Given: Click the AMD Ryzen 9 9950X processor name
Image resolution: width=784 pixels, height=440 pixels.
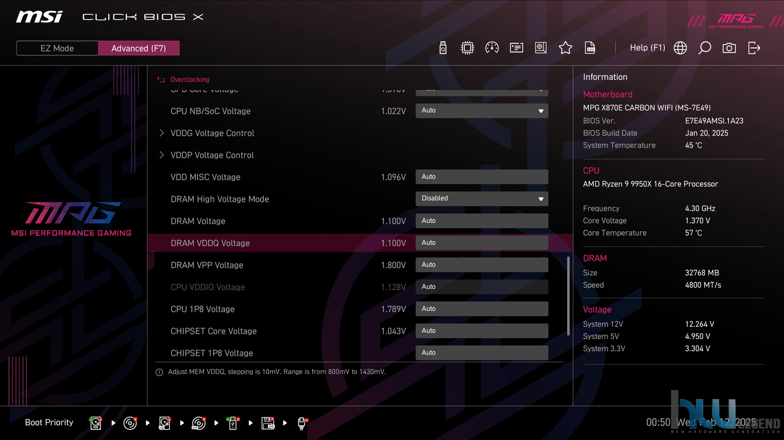Looking at the screenshot, I should point(650,184).
